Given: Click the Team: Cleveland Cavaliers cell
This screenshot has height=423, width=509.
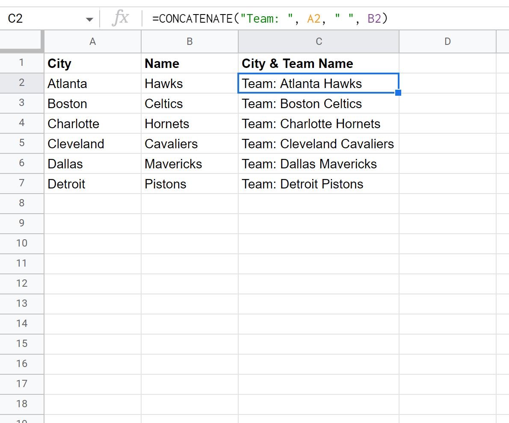Looking at the screenshot, I should 319,144.
